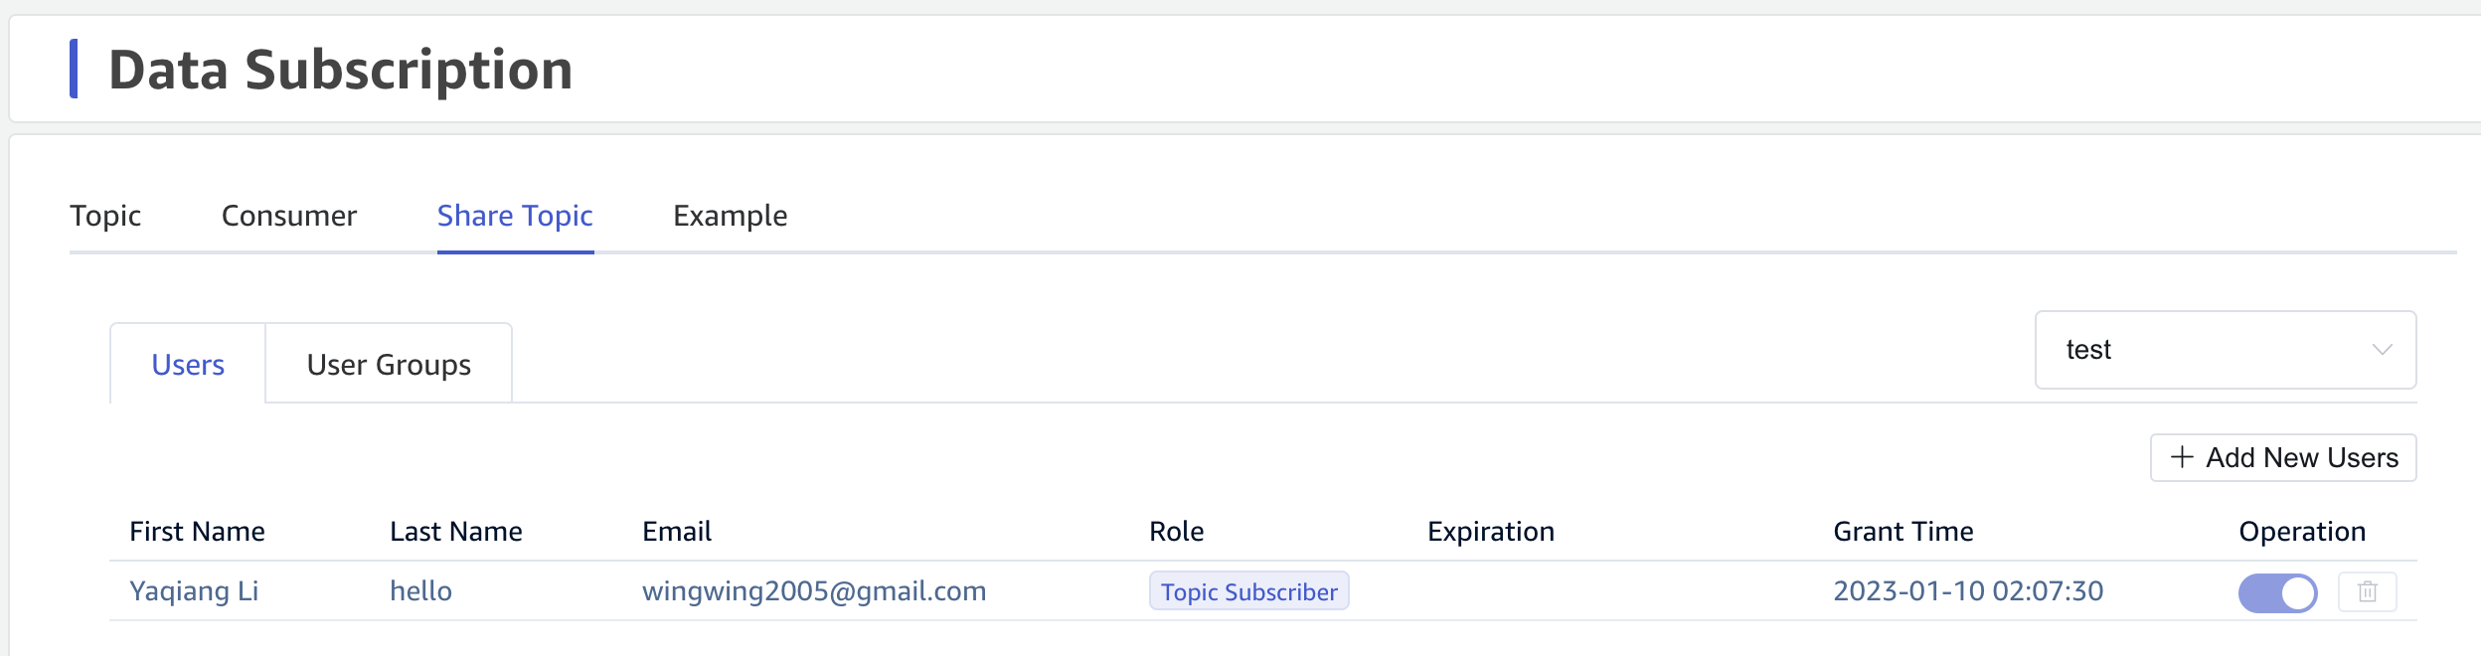Switch to the User Groups sub-tab
Image resolution: width=2481 pixels, height=656 pixels.
389,365
